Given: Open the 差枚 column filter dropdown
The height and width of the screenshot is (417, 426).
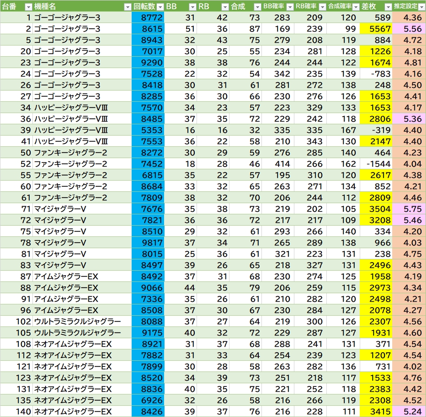Looking at the screenshot, I should tap(388, 7).
